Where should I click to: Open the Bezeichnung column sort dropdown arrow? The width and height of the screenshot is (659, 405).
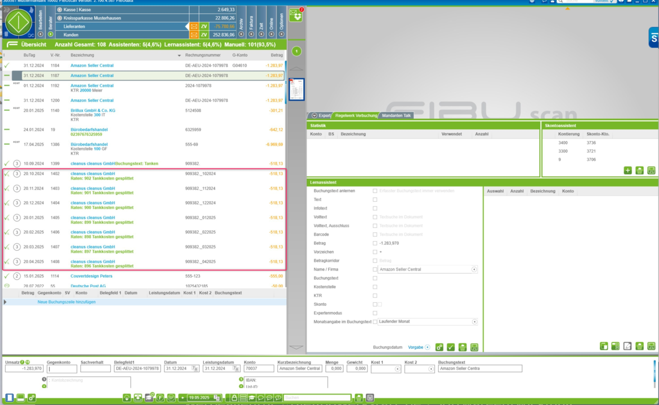tap(179, 55)
